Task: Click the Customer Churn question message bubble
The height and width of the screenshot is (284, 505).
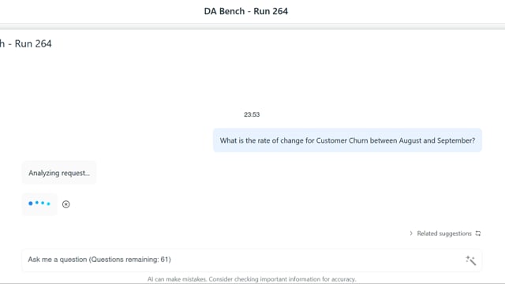Action: pos(347,140)
